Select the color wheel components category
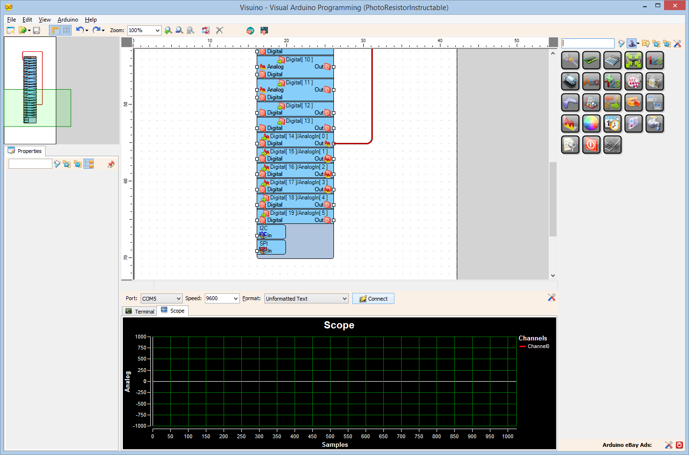This screenshot has width=689, height=455. point(591,123)
